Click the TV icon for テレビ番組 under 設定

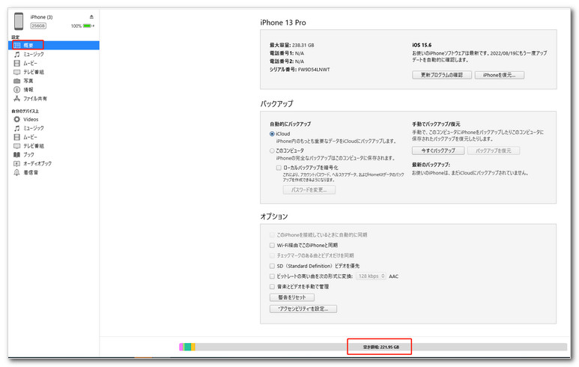click(16, 72)
